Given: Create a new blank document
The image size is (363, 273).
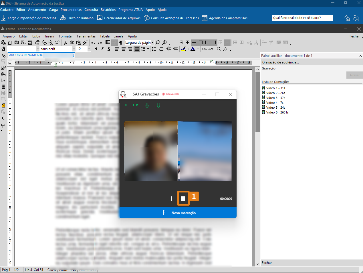Looking at the screenshot, I should coord(10,43).
